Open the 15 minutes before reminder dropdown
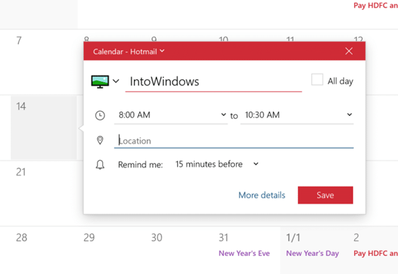 217,164
